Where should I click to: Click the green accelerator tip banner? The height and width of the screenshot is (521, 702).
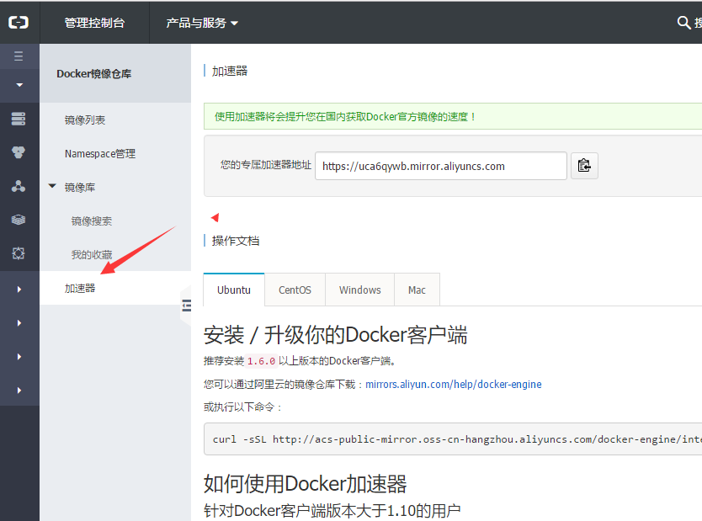click(x=453, y=116)
